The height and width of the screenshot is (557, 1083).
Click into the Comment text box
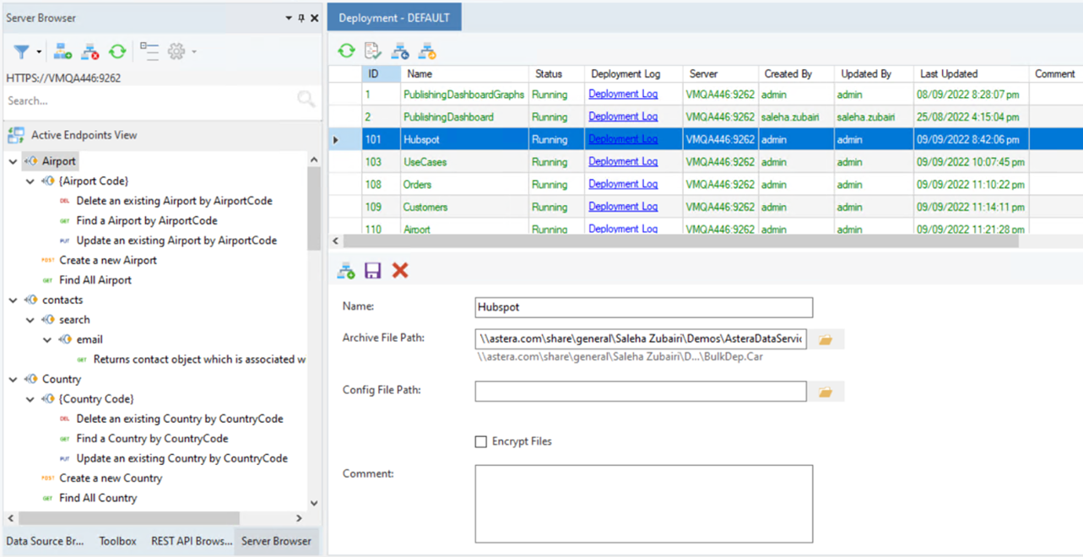(643, 503)
